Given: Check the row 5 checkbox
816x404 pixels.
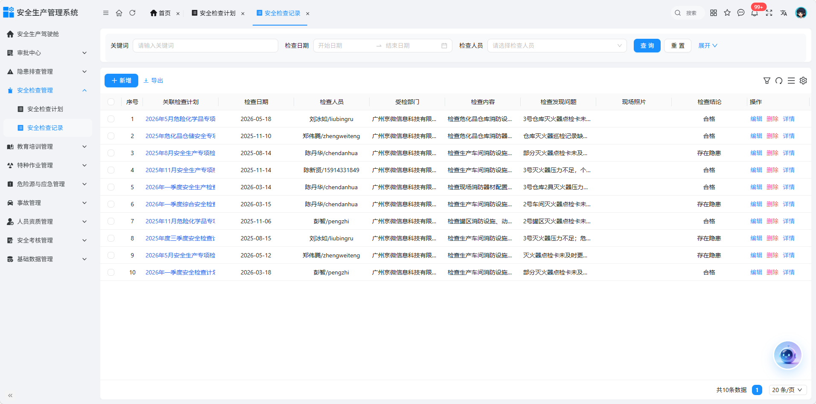Looking at the screenshot, I should (x=111, y=187).
